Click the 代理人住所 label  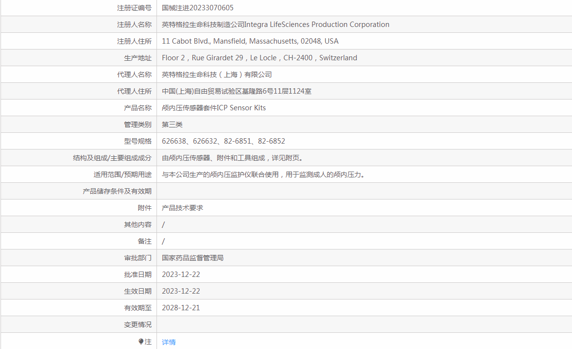coord(134,91)
